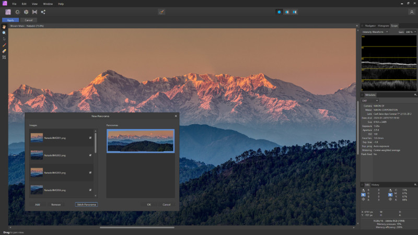418x235 pixels.
Task: Uncheck the NatadolIMG001.png checkbox
Action: [x=90, y=138]
